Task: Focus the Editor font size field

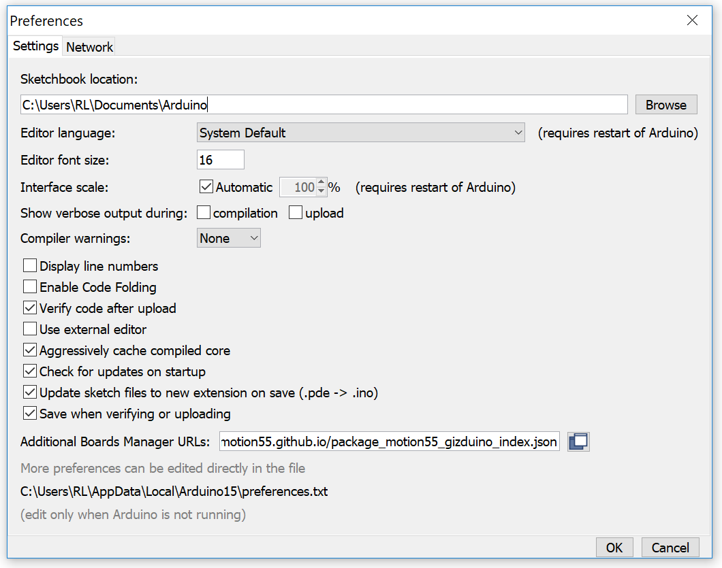Action: point(220,160)
